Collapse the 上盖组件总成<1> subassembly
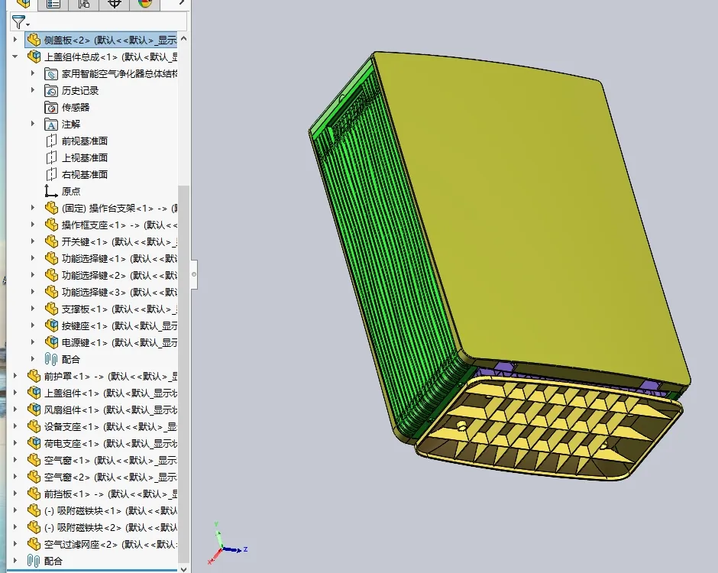The width and height of the screenshot is (718, 573). [x=15, y=57]
